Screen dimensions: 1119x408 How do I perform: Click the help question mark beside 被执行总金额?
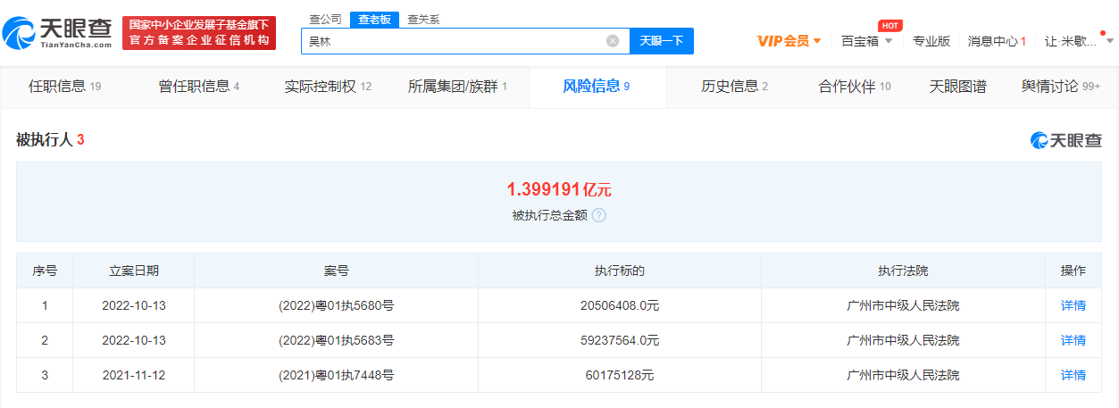click(x=599, y=215)
